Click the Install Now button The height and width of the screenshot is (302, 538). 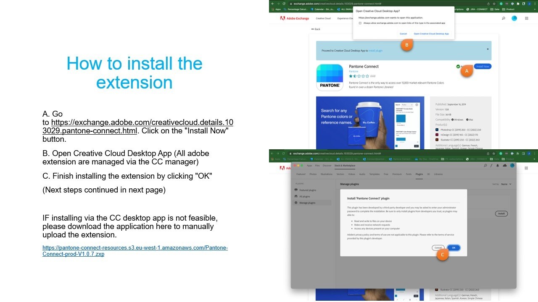tap(483, 66)
